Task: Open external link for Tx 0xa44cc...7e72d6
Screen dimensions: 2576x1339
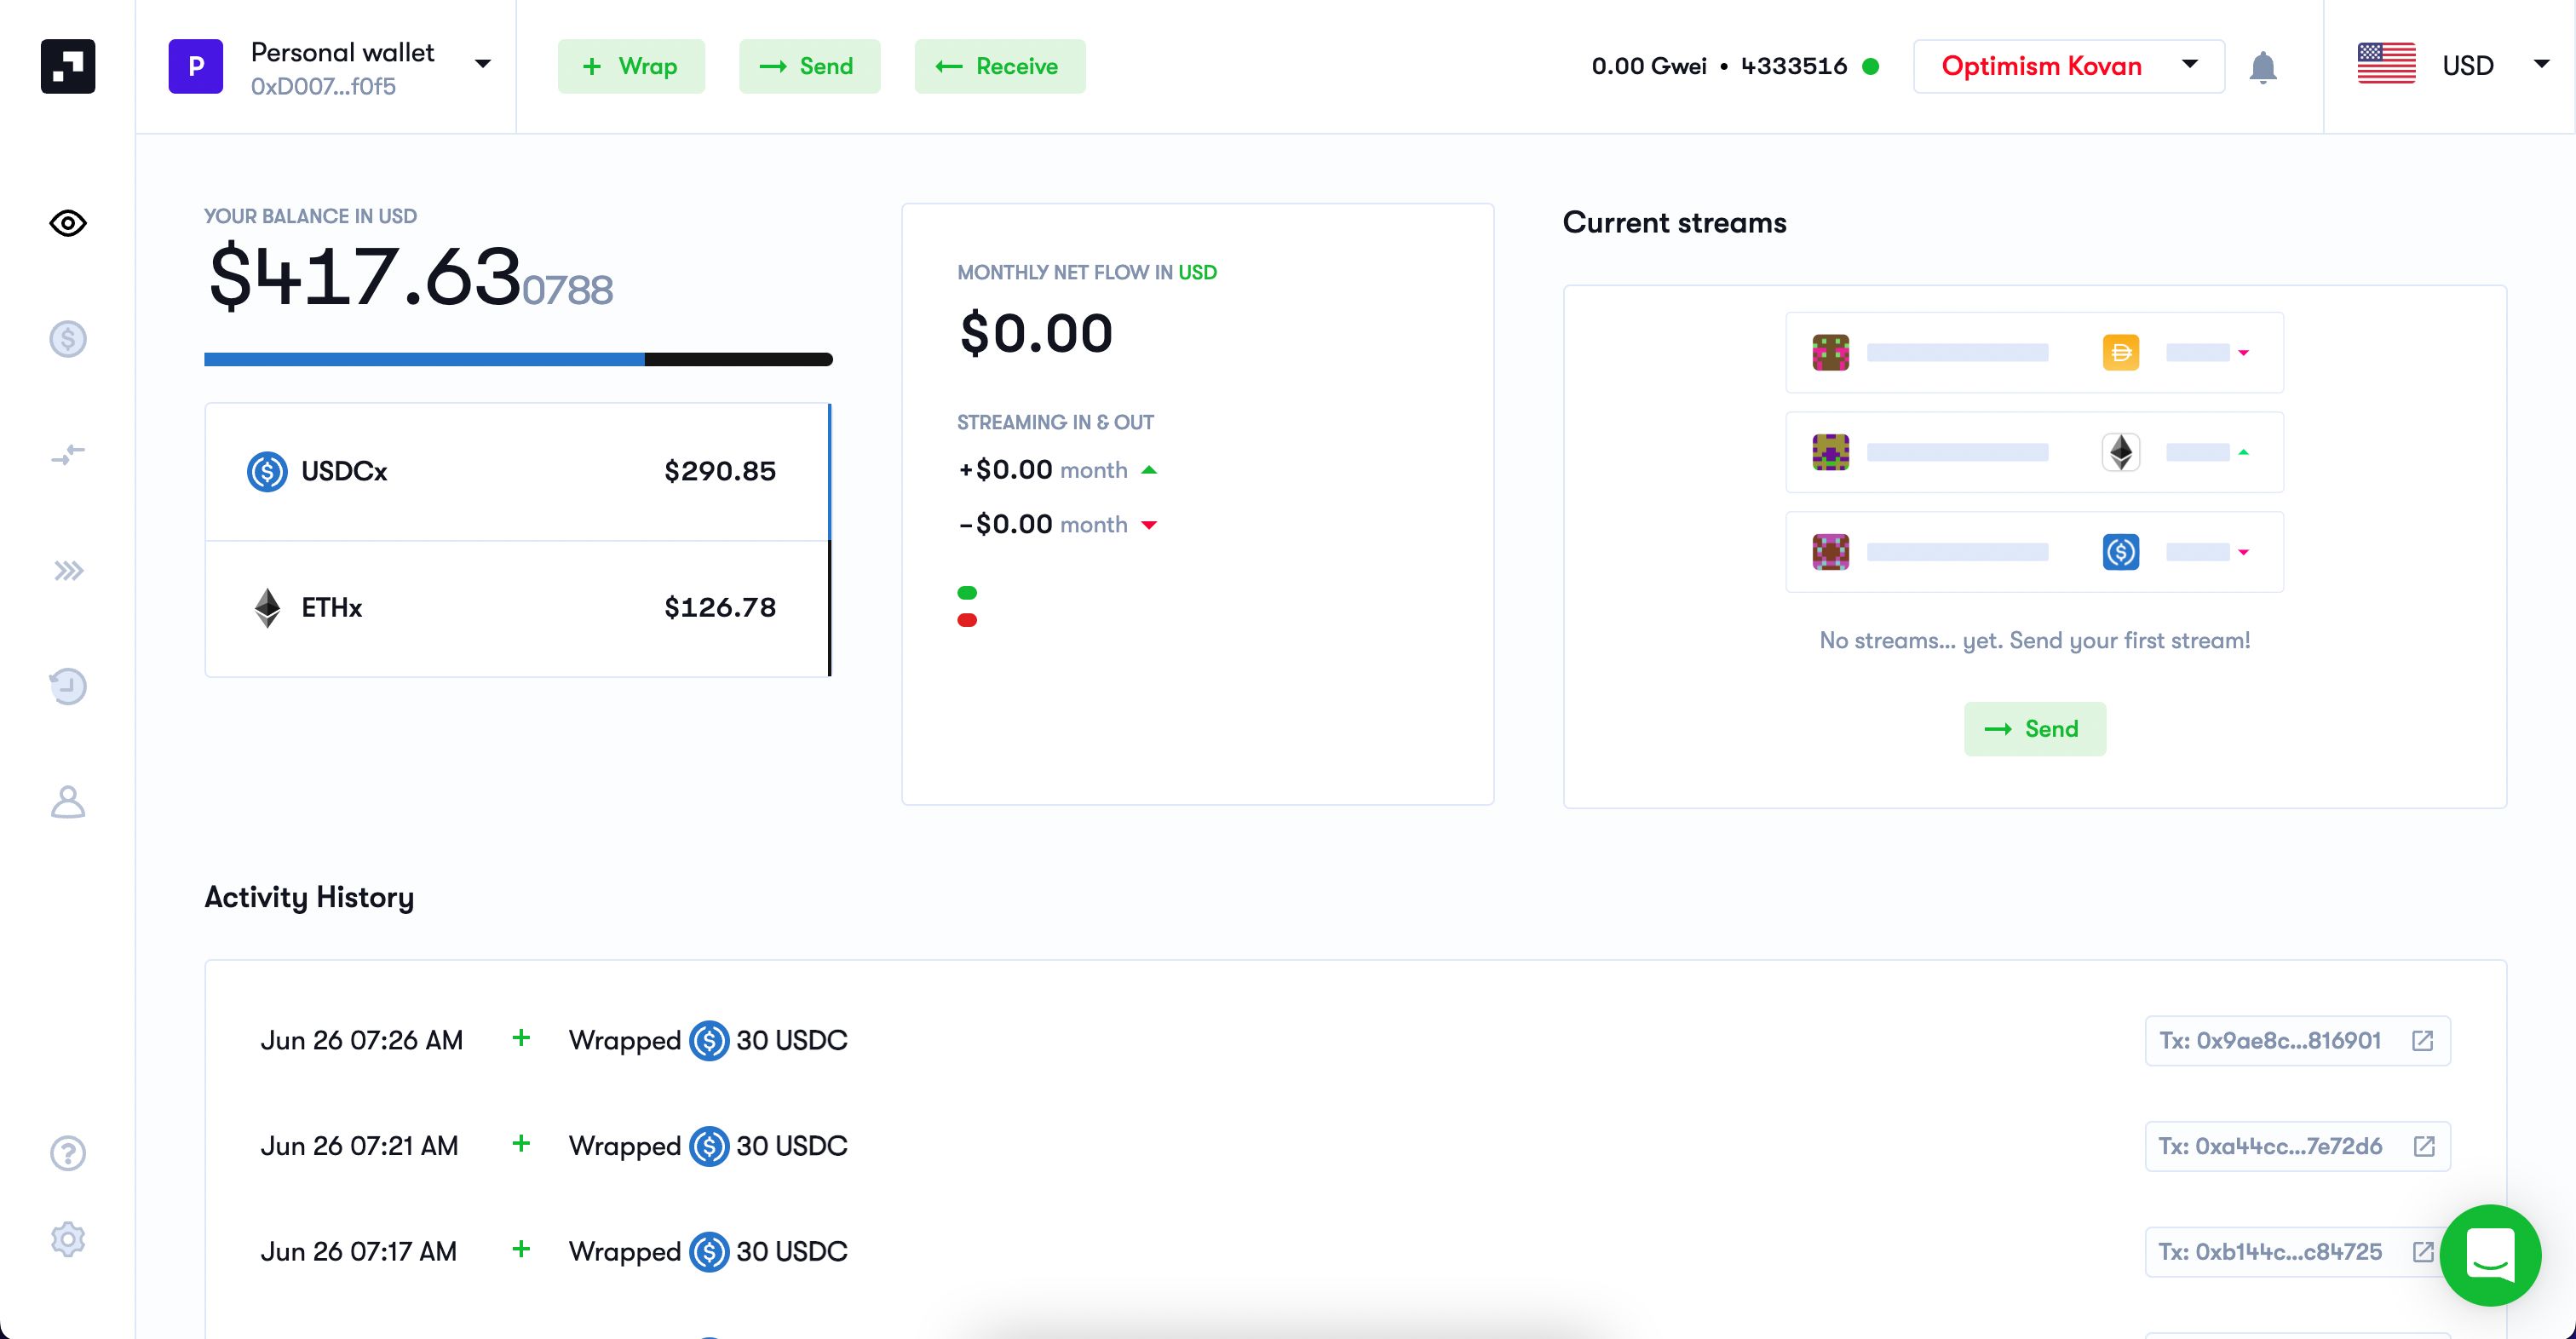Action: tap(2424, 1146)
